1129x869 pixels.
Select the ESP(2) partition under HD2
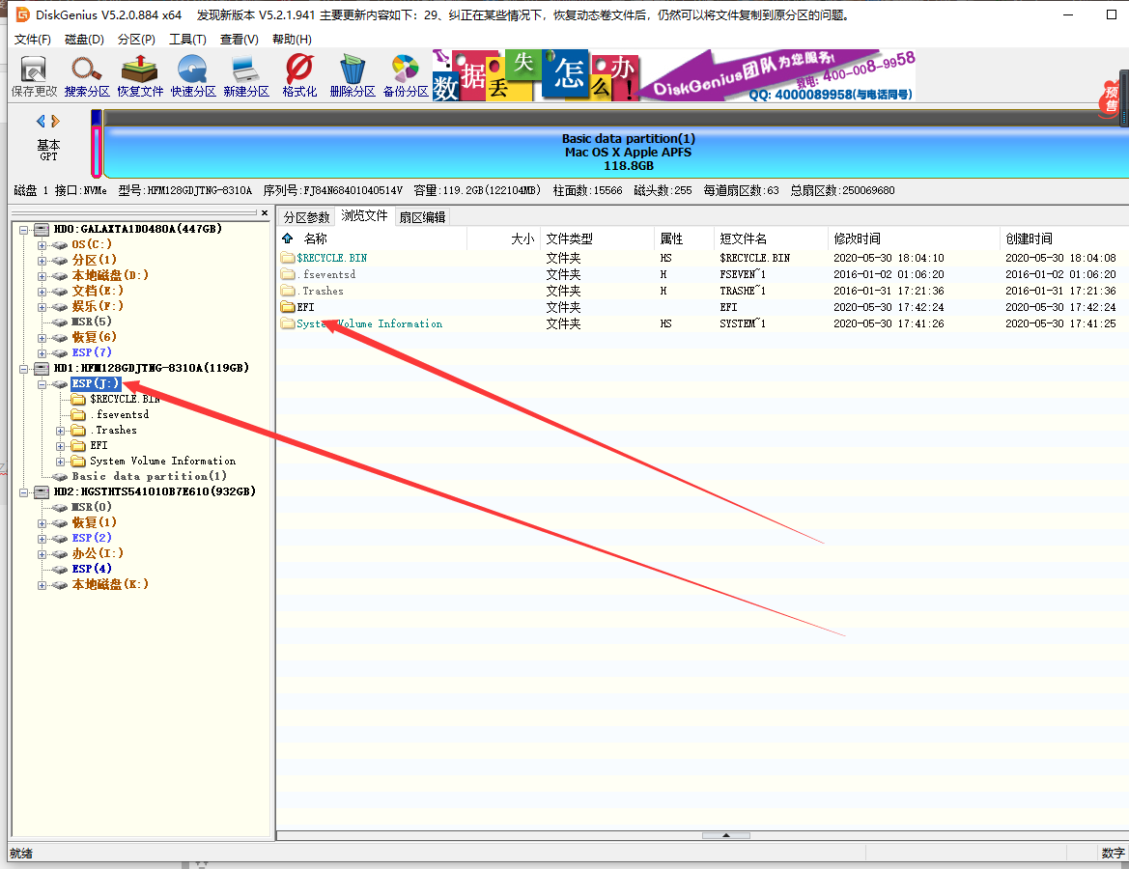(92, 538)
